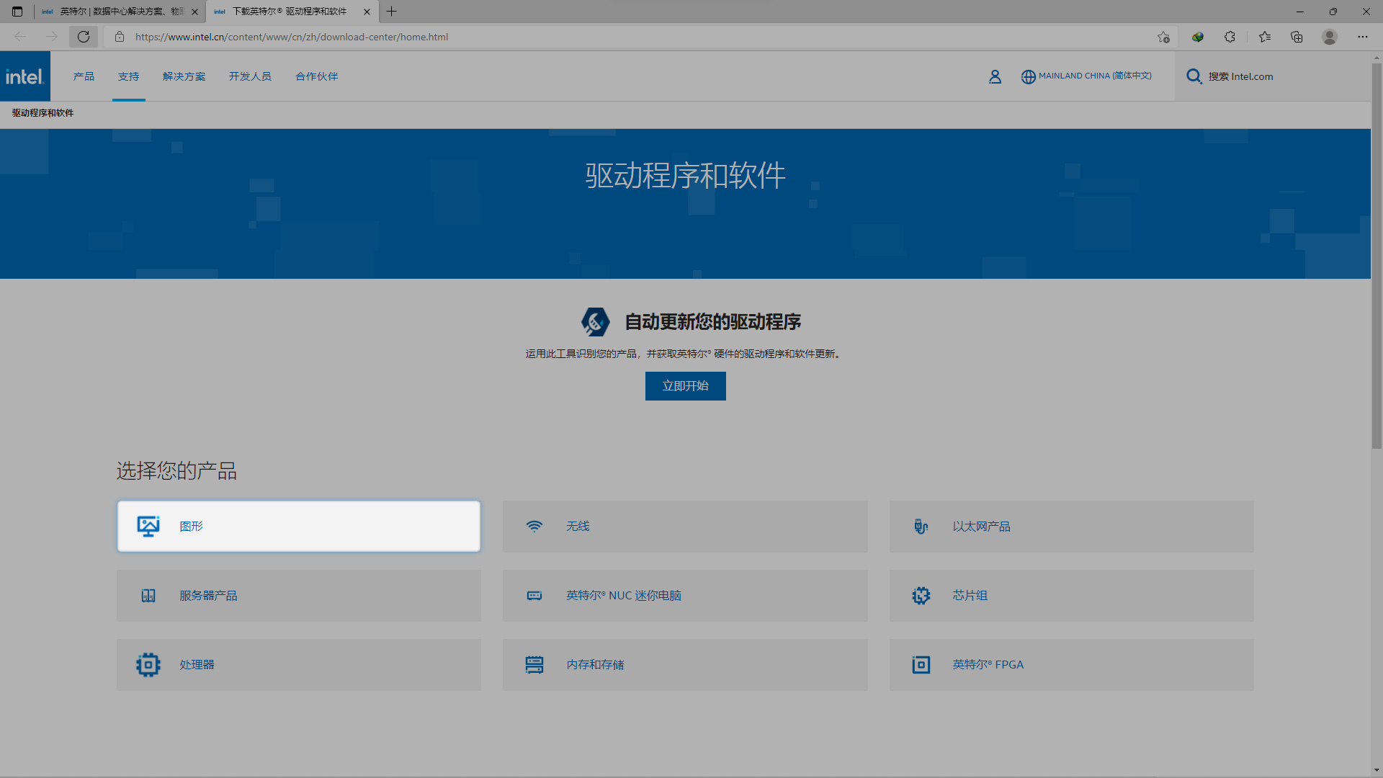Open the 开发人员 navigation menu

250,76
